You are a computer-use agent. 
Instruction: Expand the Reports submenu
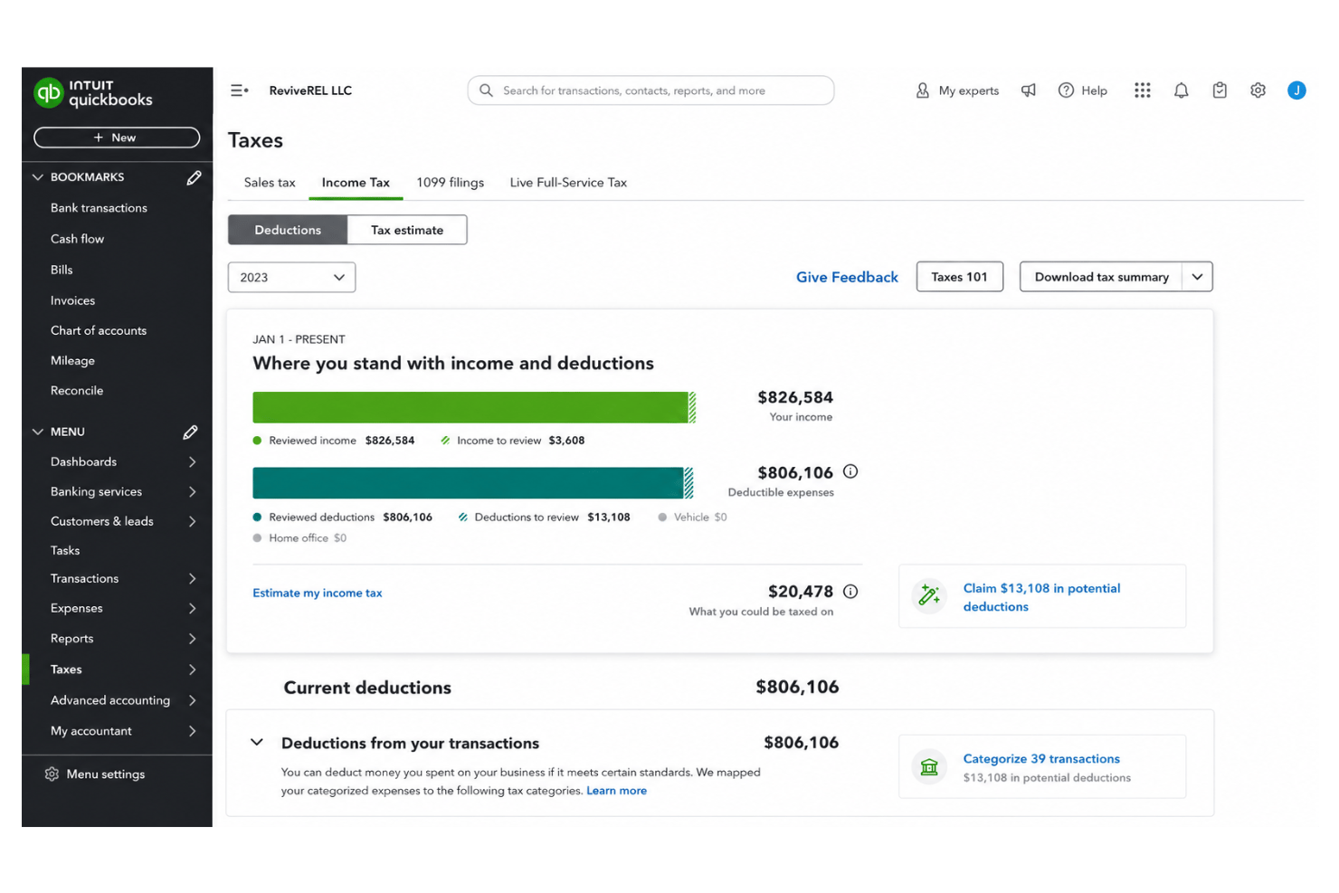point(192,639)
